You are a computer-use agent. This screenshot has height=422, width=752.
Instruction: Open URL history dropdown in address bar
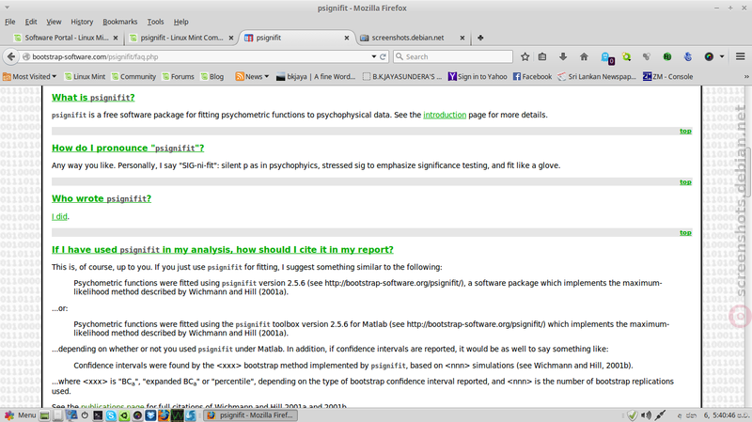(373, 56)
